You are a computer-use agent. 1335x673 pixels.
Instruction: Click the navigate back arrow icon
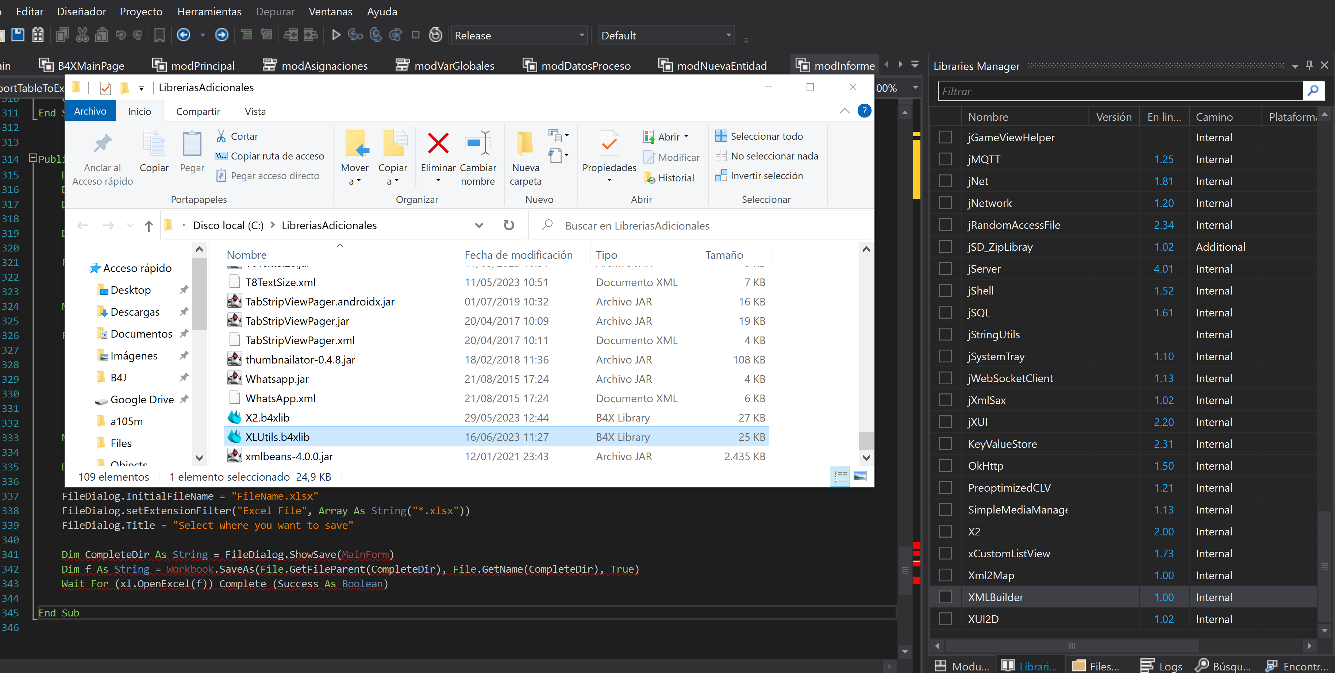point(184,35)
